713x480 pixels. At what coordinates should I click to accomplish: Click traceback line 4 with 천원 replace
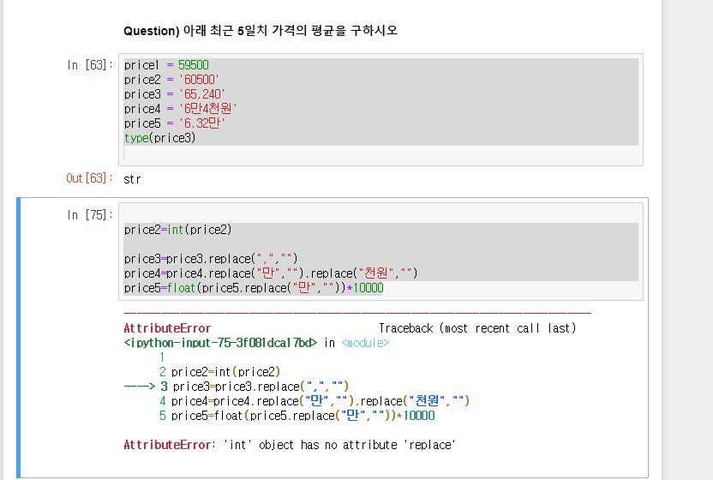tap(315, 401)
